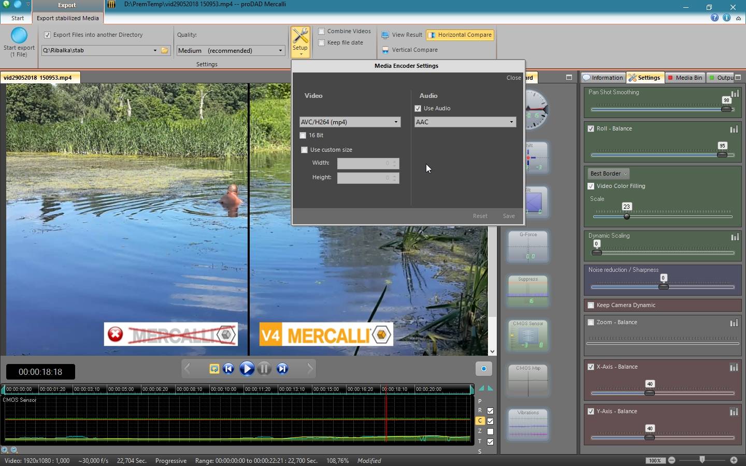The height and width of the screenshot is (466, 746).
Task: Click the Pan Shot Smoothing slider handle
Action: [726, 109]
